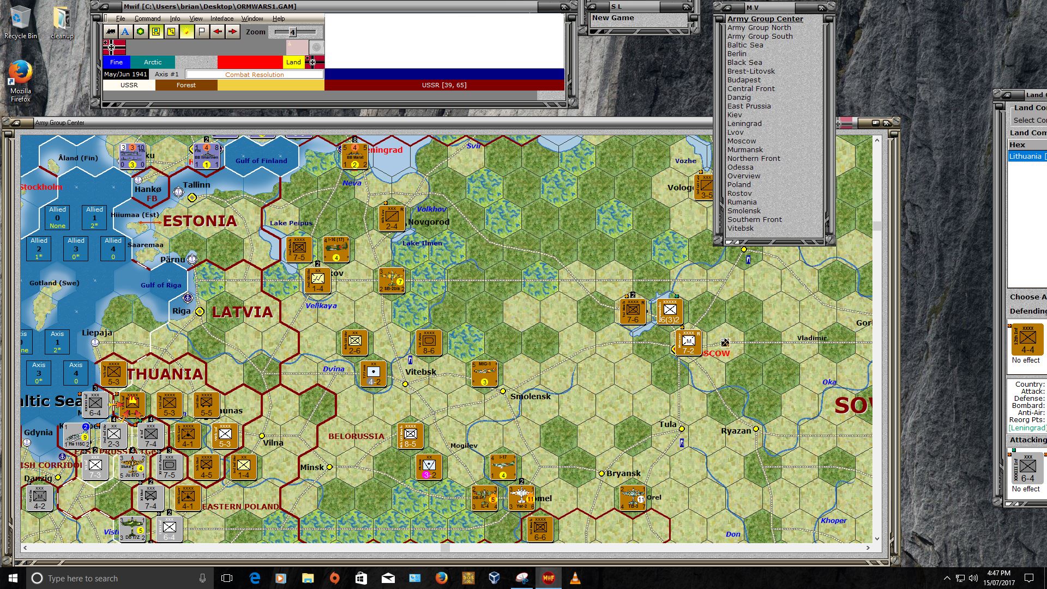Open VLC from the Windows taskbar
Screen dimensions: 1047x589
pyautogui.click(x=575, y=578)
